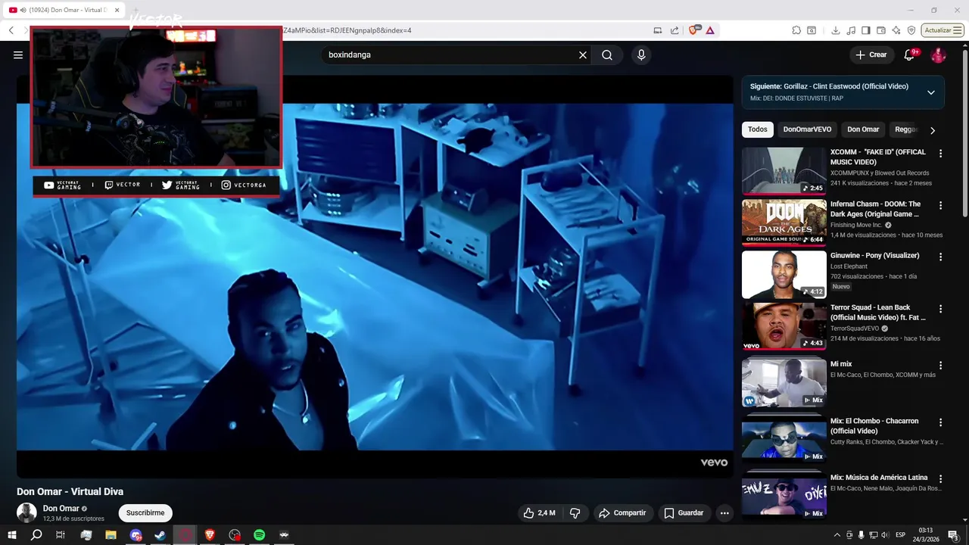Open File Explorer from taskbar

111,535
